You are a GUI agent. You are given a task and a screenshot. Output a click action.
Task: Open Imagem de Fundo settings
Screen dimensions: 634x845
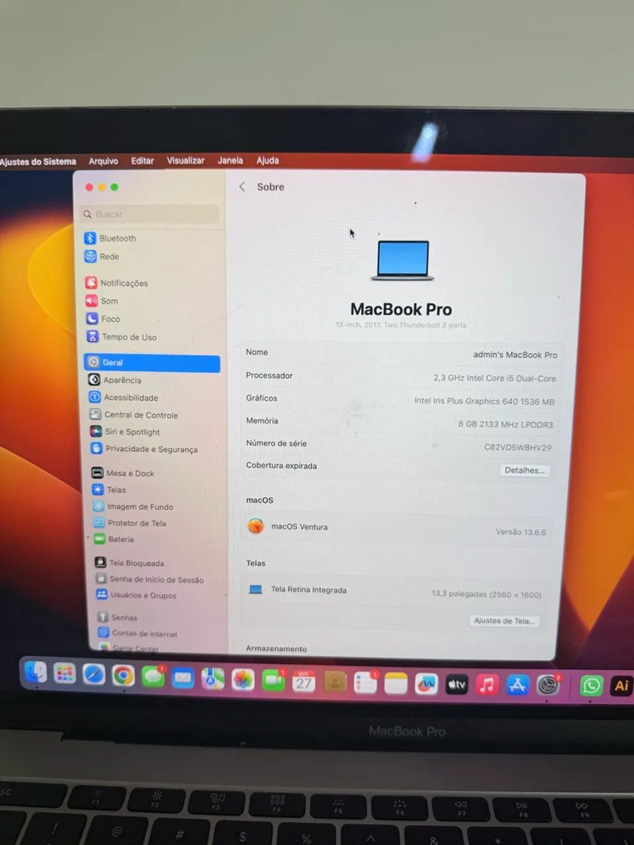click(x=133, y=506)
